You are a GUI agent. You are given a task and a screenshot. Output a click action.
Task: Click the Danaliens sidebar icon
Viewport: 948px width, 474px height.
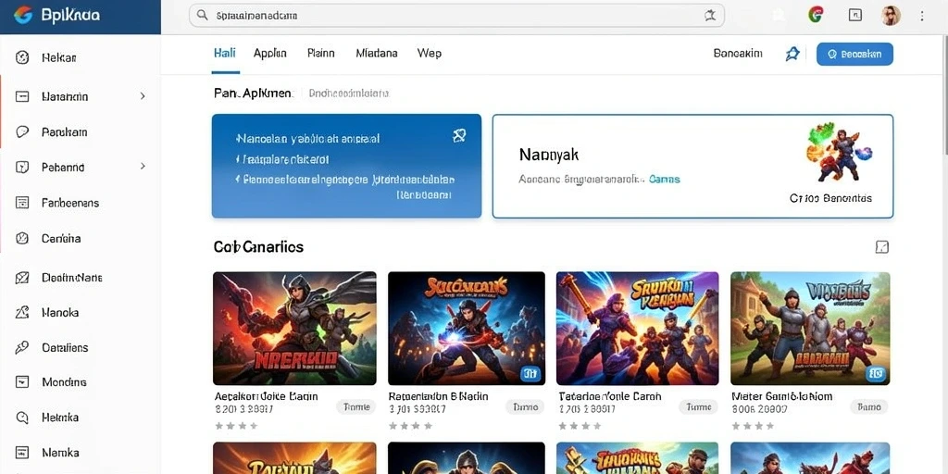(x=22, y=347)
